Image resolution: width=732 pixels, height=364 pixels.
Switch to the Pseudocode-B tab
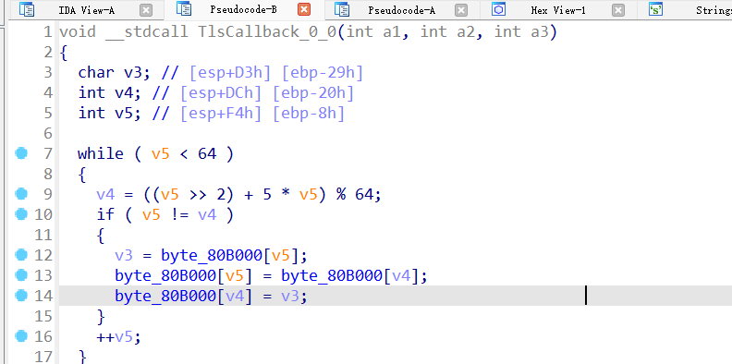(x=243, y=10)
